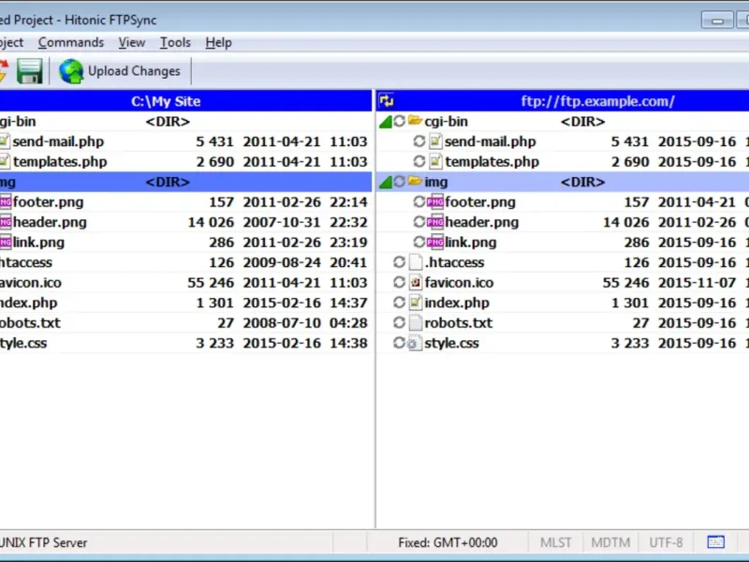Click sync status icon next to remote header.png
The width and height of the screenshot is (749, 562).
(419, 222)
